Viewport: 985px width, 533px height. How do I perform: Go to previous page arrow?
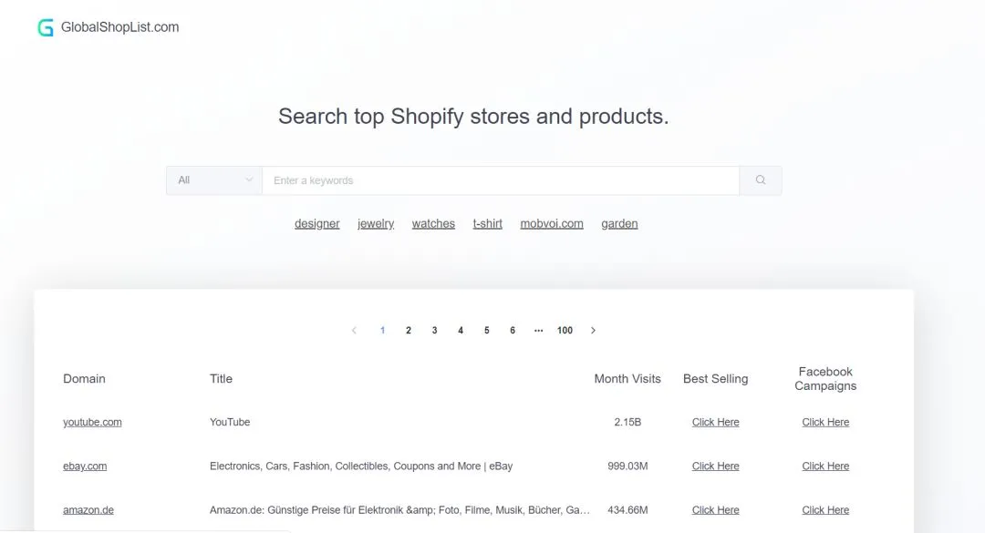click(354, 330)
